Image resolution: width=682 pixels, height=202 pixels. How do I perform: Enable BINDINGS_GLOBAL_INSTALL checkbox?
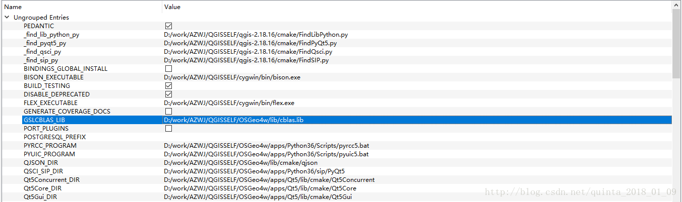[x=168, y=69]
